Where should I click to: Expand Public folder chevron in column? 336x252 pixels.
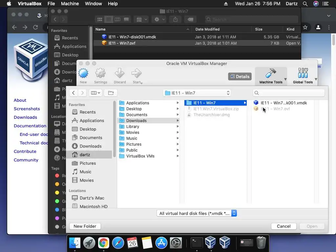[178, 150]
